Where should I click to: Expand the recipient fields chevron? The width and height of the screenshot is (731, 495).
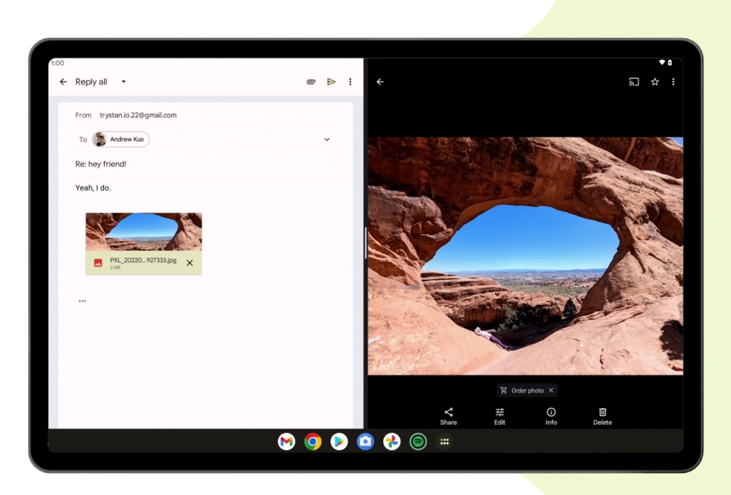(x=327, y=139)
